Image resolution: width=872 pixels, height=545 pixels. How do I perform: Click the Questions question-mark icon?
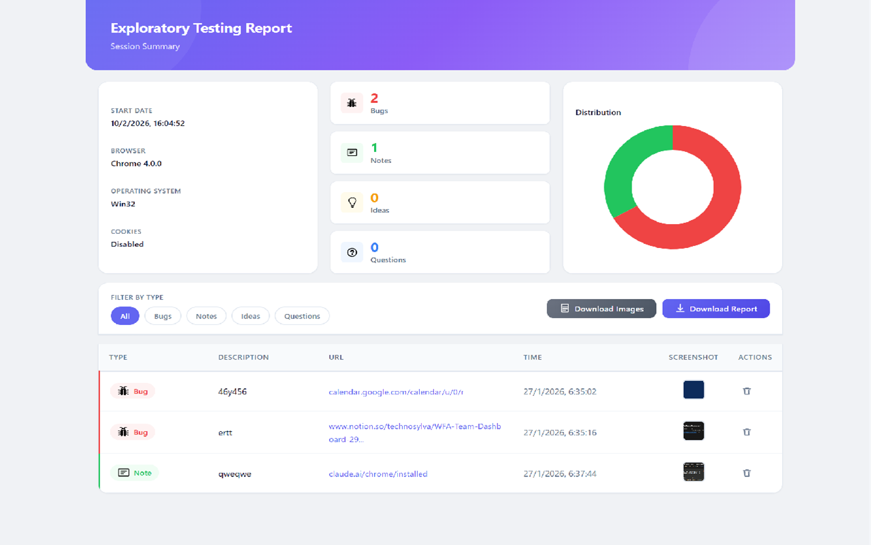click(x=351, y=252)
